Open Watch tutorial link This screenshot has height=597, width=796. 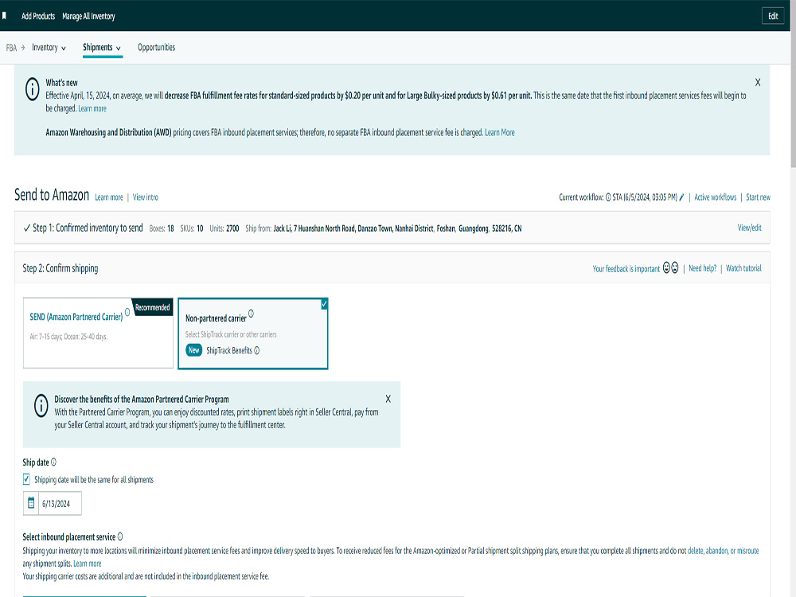(743, 268)
